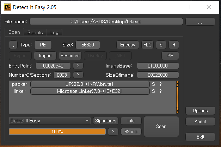The height and width of the screenshot is (147, 221).
Task: Select the Microsoft Linker(7.0*)[EXE32] result
Action: coord(90,91)
